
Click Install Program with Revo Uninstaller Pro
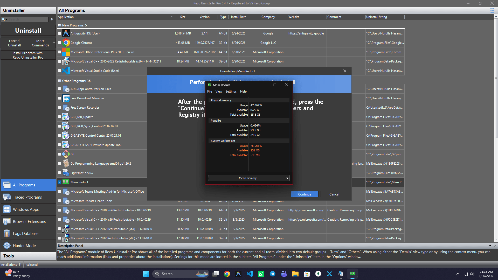pos(28,55)
